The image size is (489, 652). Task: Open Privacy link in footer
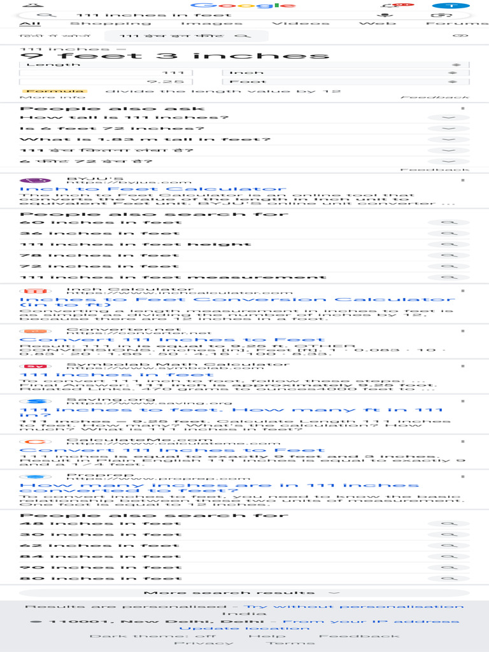pos(204,643)
